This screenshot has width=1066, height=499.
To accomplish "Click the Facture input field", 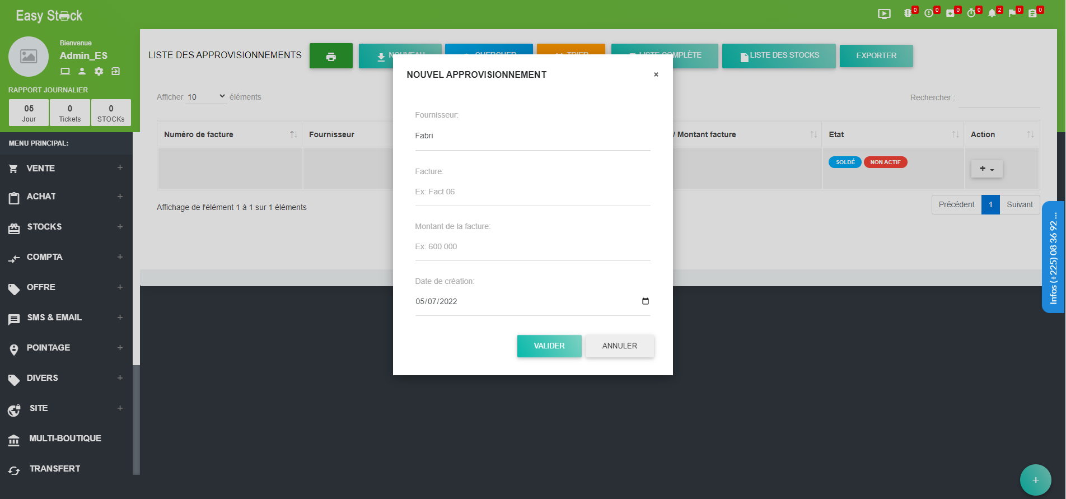I will (x=532, y=192).
